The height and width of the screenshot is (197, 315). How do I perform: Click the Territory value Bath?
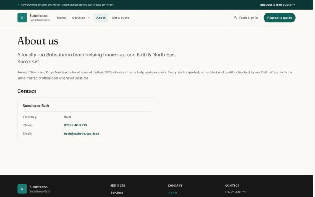67,116
